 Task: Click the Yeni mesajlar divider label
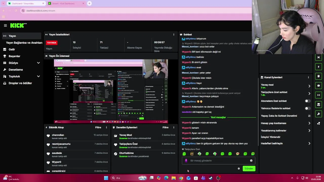[x=218, y=118]
